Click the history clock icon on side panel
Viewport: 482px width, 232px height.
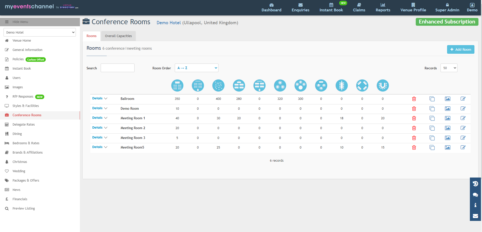click(475, 184)
